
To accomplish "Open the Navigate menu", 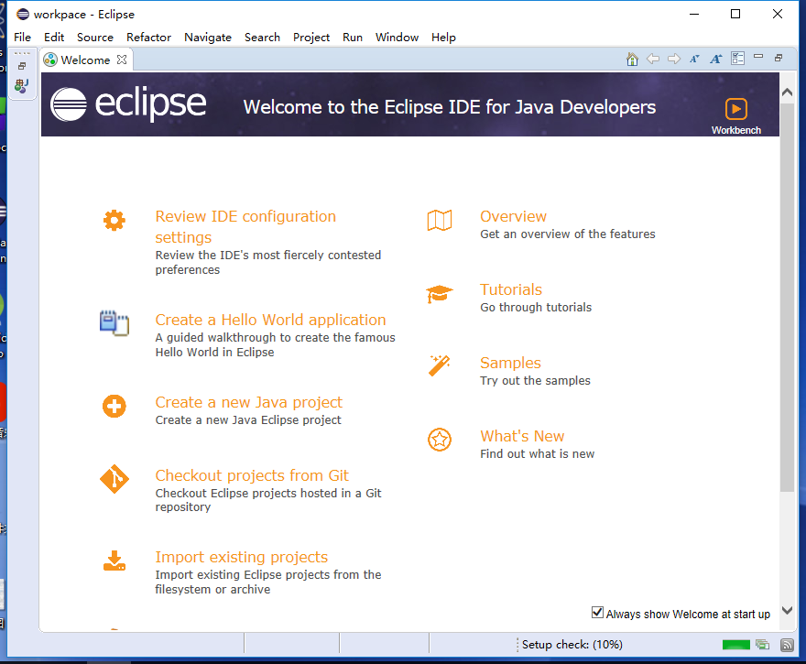I will [x=208, y=37].
